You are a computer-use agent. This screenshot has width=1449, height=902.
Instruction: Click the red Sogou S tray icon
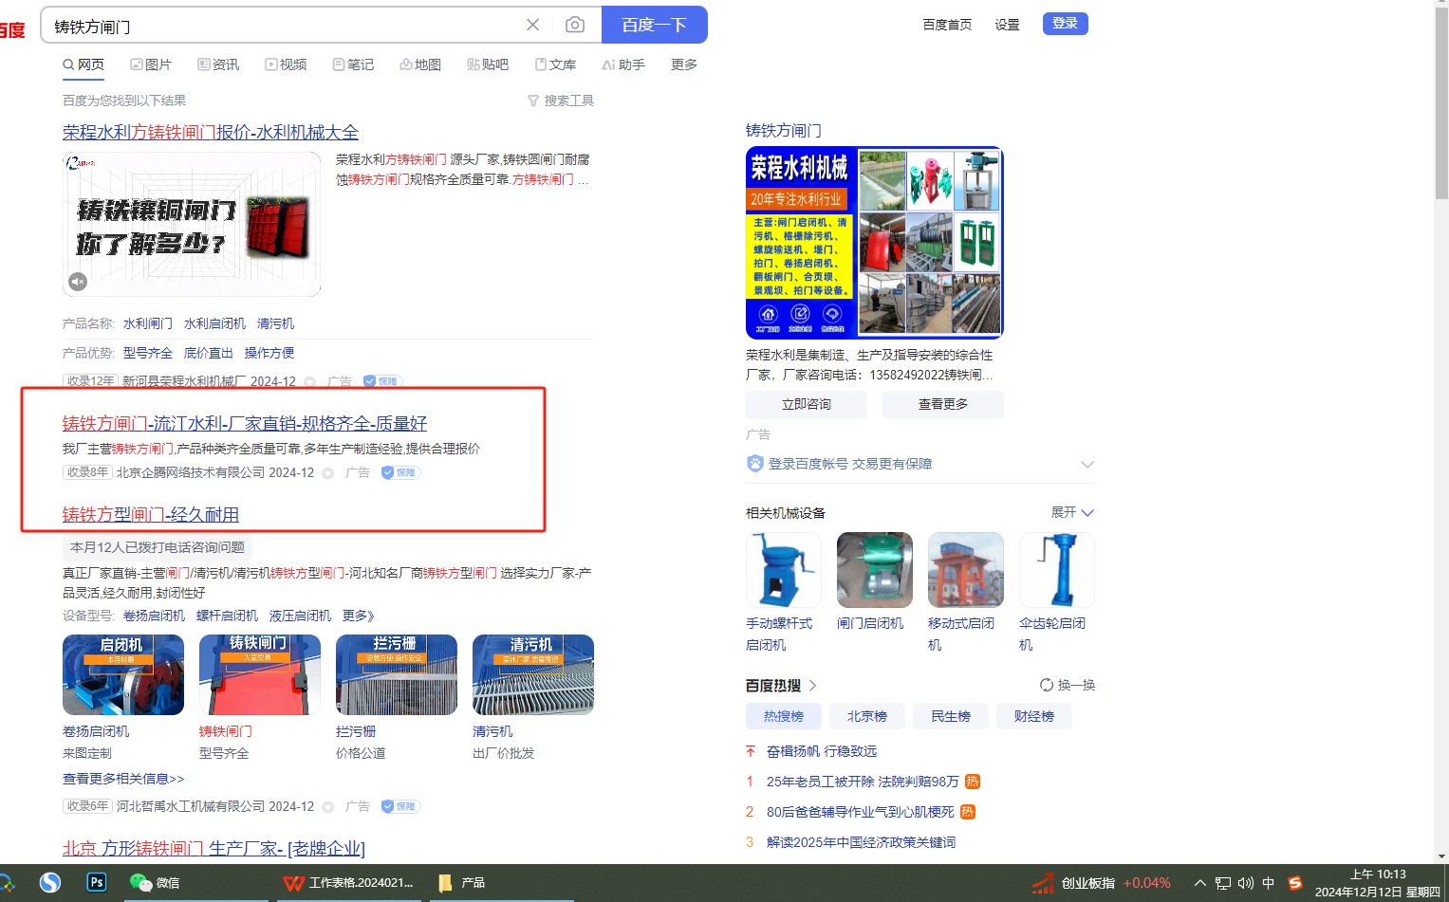tap(1295, 883)
